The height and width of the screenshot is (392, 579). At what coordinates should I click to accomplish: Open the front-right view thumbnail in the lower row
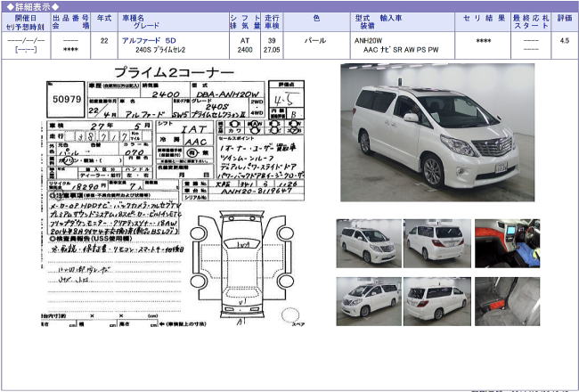pos(369,301)
